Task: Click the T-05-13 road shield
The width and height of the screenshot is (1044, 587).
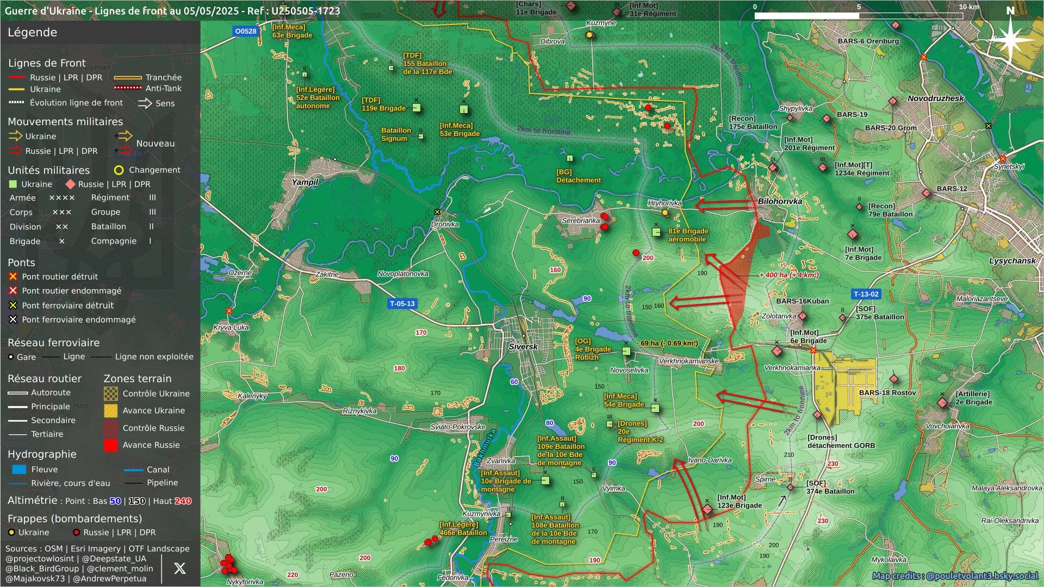Action: click(402, 304)
